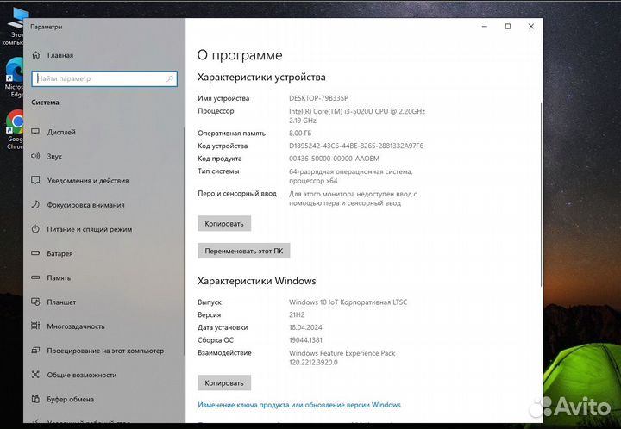621x429 pixels.
Task: Click OS build value 19044.1381
Action: 305,340
